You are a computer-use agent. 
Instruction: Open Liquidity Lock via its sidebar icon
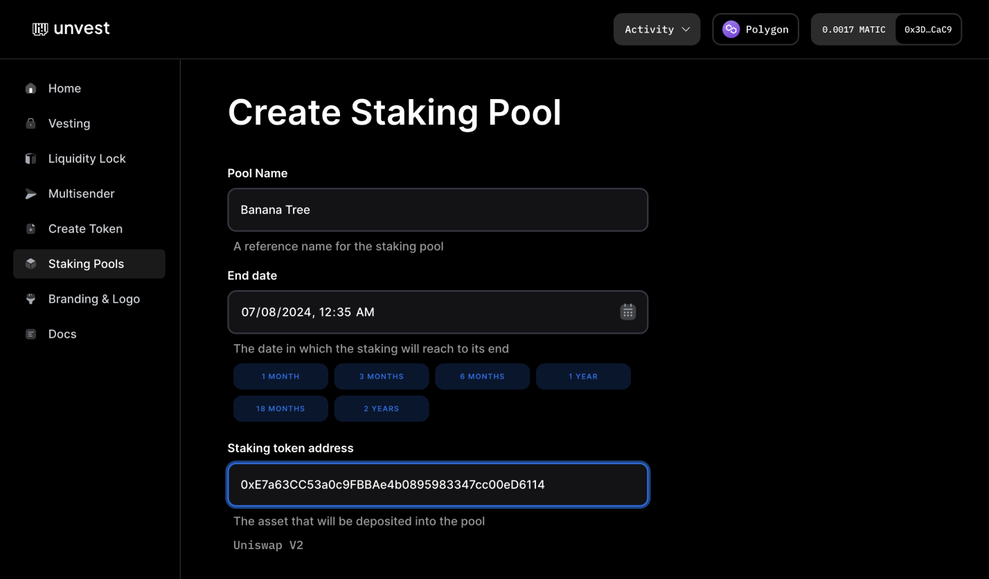pos(30,158)
